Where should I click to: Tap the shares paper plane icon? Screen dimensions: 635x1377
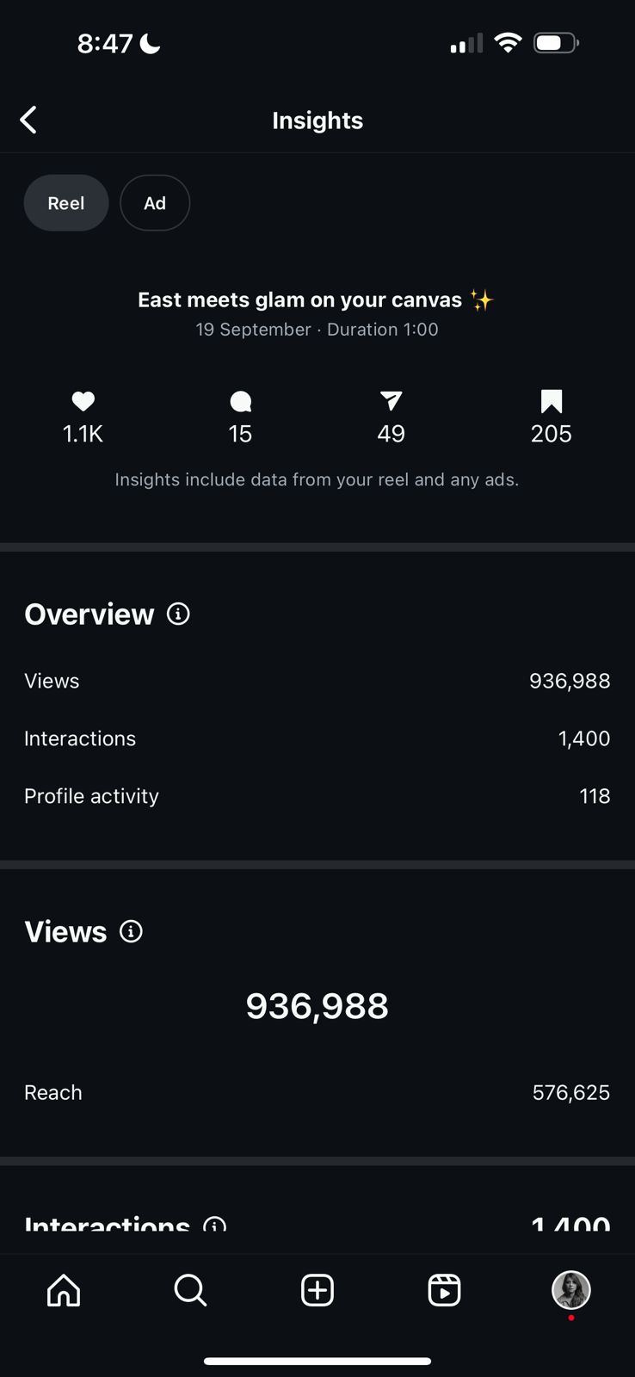click(x=391, y=401)
